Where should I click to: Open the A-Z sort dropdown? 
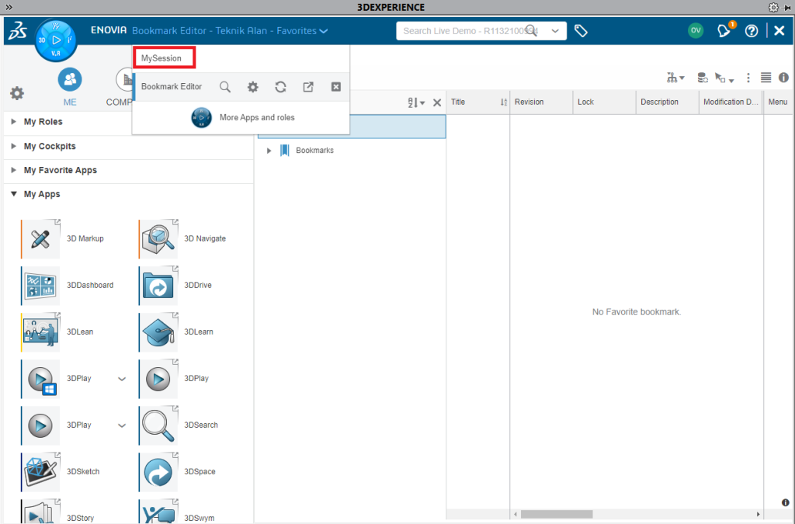pyautogui.click(x=416, y=102)
